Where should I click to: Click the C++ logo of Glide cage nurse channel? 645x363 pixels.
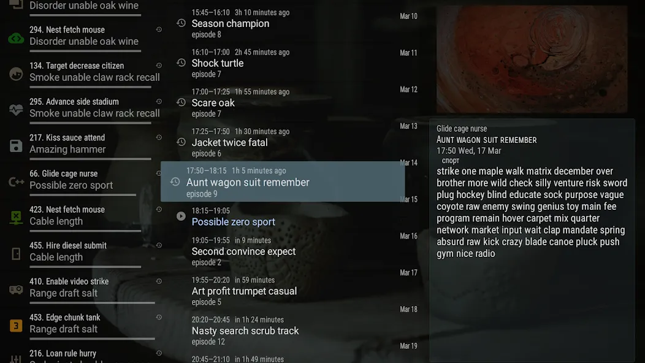pyautogui.click(x=16, y=181)
